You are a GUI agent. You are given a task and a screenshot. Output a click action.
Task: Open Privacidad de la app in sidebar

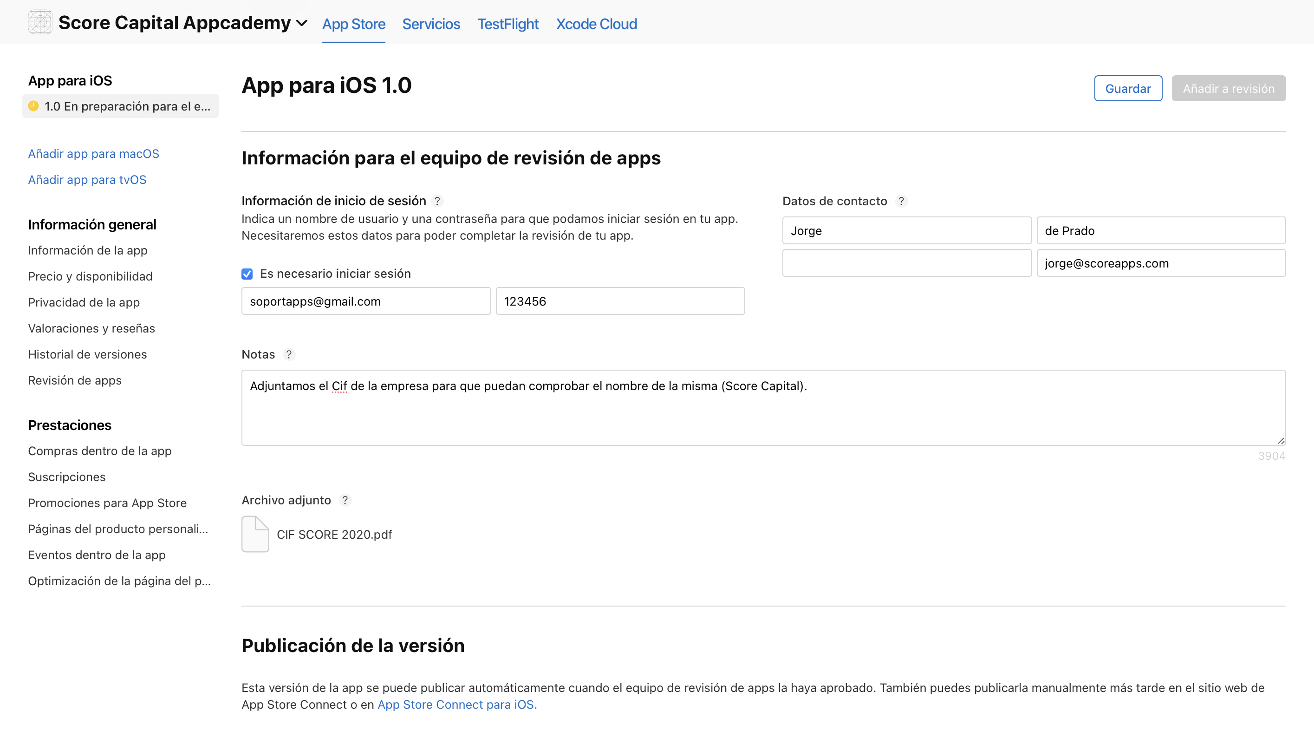pyautogui.click(x=84, y=302)
